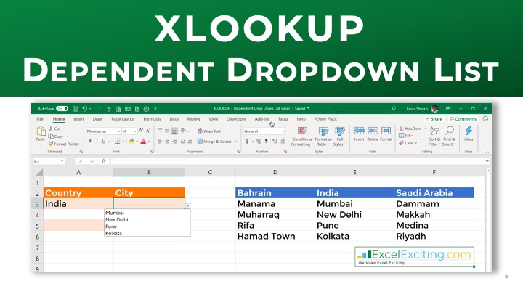This screenshot has height=294, width=523.
Task: Open Cell Styles gallery
Action: coord(340,136)
